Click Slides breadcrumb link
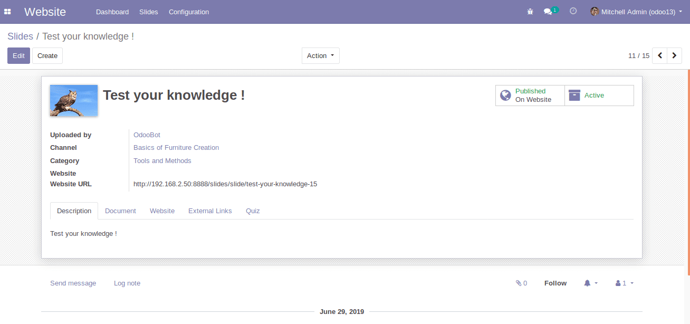The width and height of the screenshot is (690, 324). (20, 36)
